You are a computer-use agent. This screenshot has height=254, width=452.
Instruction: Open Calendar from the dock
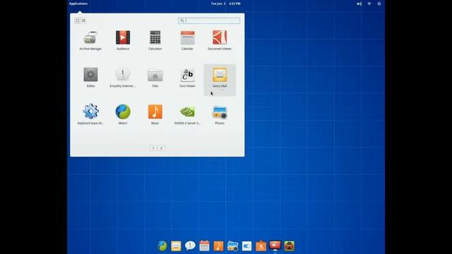point(204,246)
